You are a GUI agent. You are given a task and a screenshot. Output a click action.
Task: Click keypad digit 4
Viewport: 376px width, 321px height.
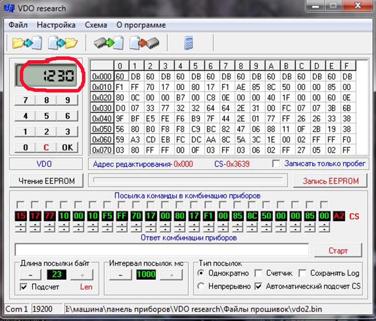25,116
